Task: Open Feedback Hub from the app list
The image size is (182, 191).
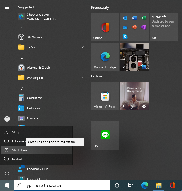Action: [x=51, y=169]
